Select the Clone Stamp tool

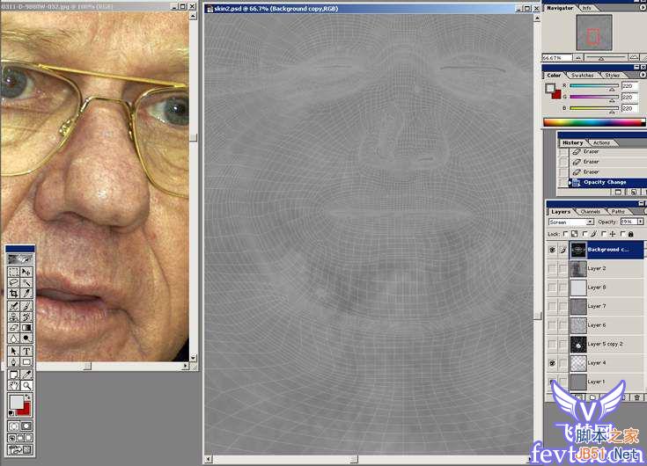pyautogui.click(x=14, y=317)
